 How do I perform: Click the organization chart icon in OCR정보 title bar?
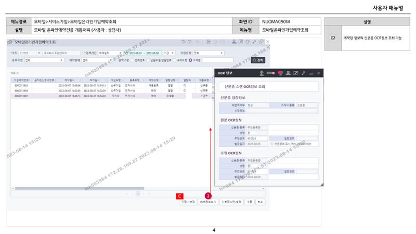point(288,73)
